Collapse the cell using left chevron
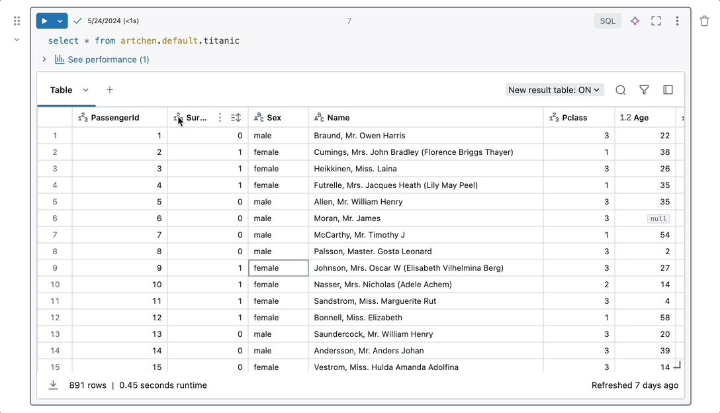Image resolution: width=720 pixels, height=413 pixels. pos(17,40)
